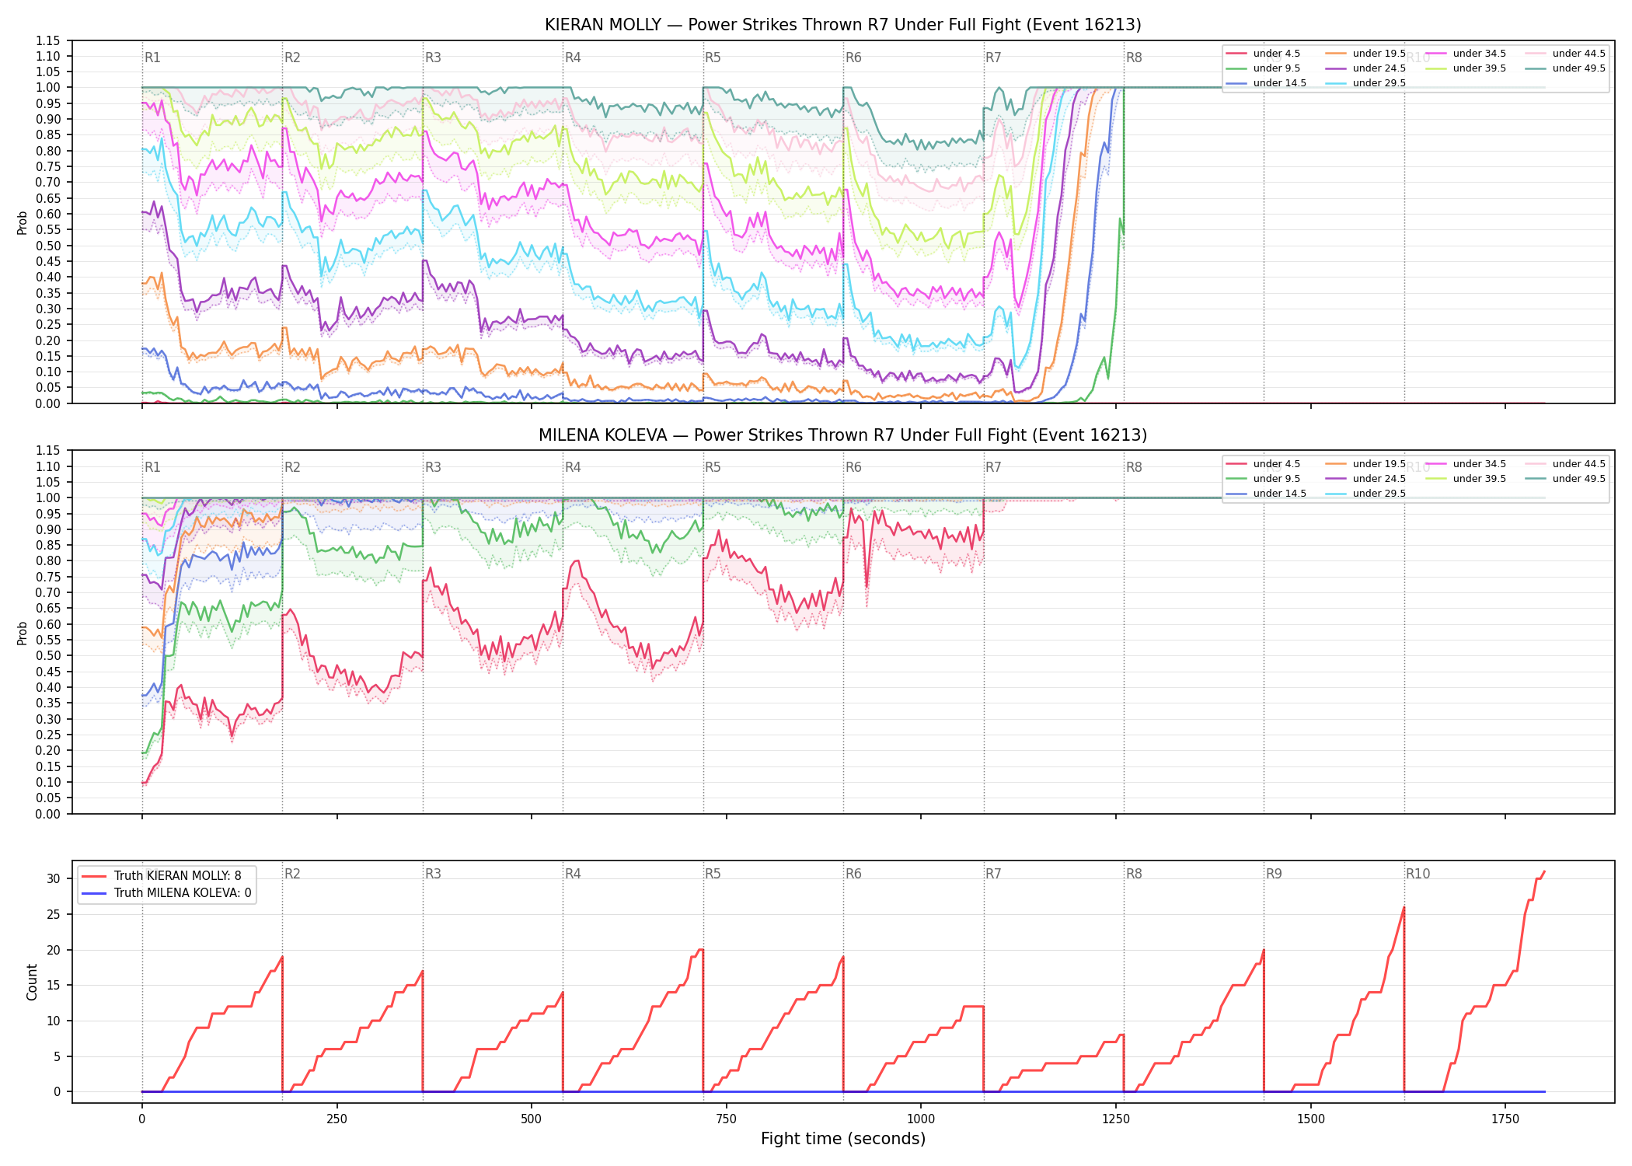1632x1166 pixels.
Task: Click the R7 round marker in Kieran Molly chart
Action: pos(993,58)
